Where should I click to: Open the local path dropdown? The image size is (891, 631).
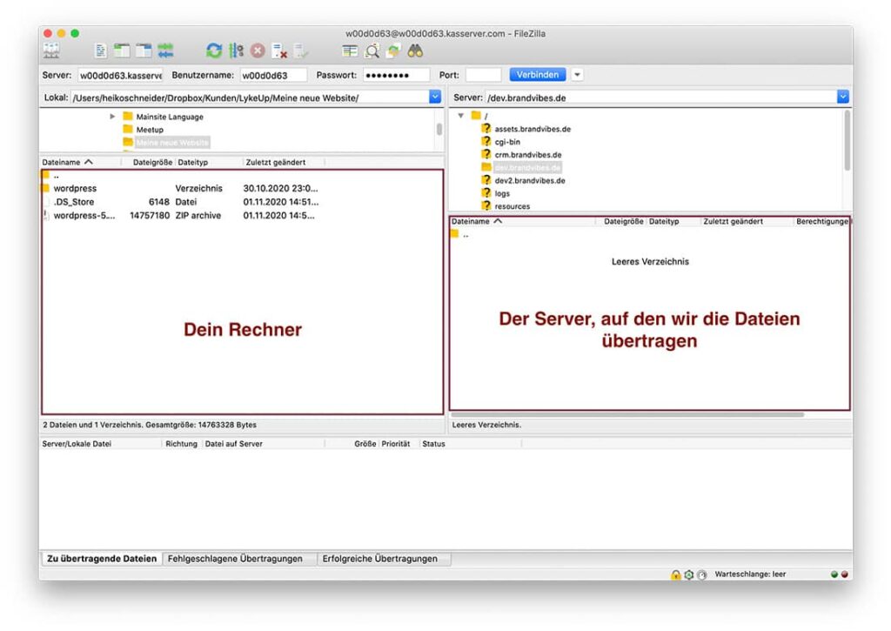435,97
